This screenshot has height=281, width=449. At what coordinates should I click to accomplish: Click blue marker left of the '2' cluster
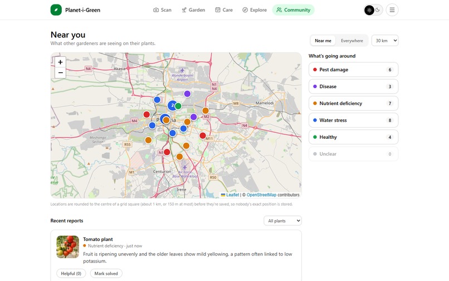157,100
